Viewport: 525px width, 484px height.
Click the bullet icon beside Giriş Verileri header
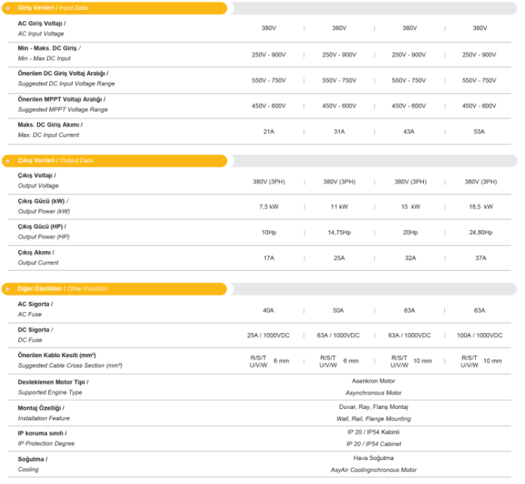[x=7, y=8]
